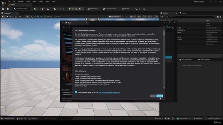
Task: Select the World Partition tab
Action: point(186,60)
